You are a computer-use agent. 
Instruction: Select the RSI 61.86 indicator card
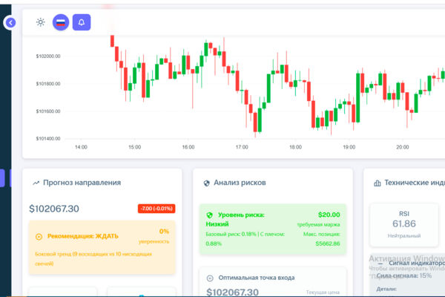(x=404, y=225)
